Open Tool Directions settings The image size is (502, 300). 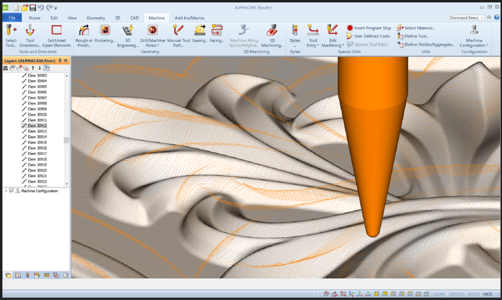coord(30,31)
